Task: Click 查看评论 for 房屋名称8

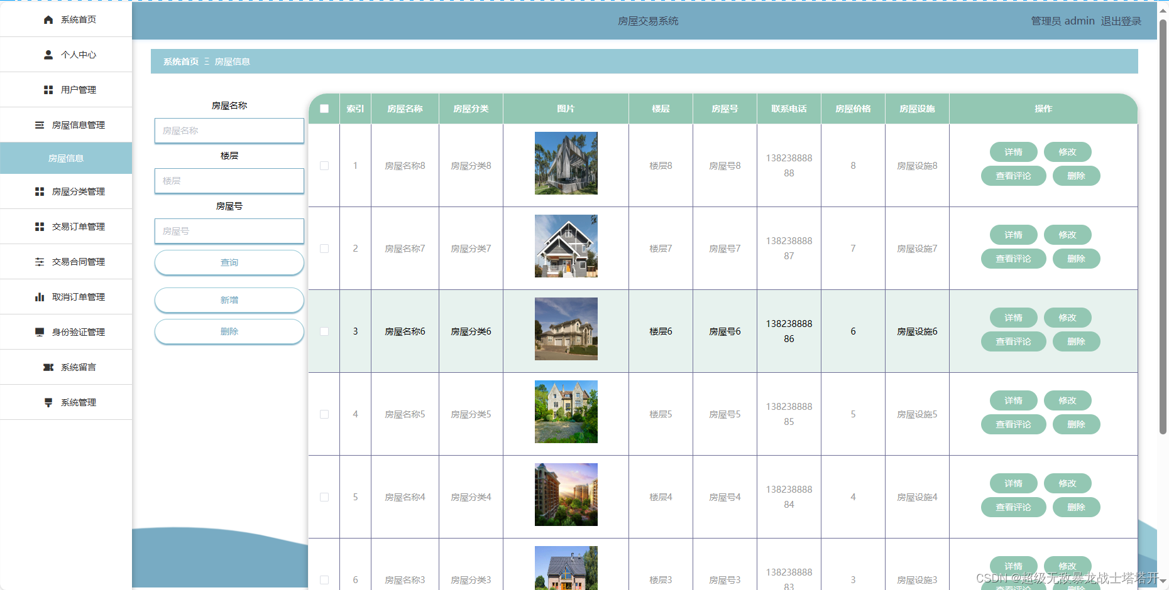Action: pos(1013,176)
